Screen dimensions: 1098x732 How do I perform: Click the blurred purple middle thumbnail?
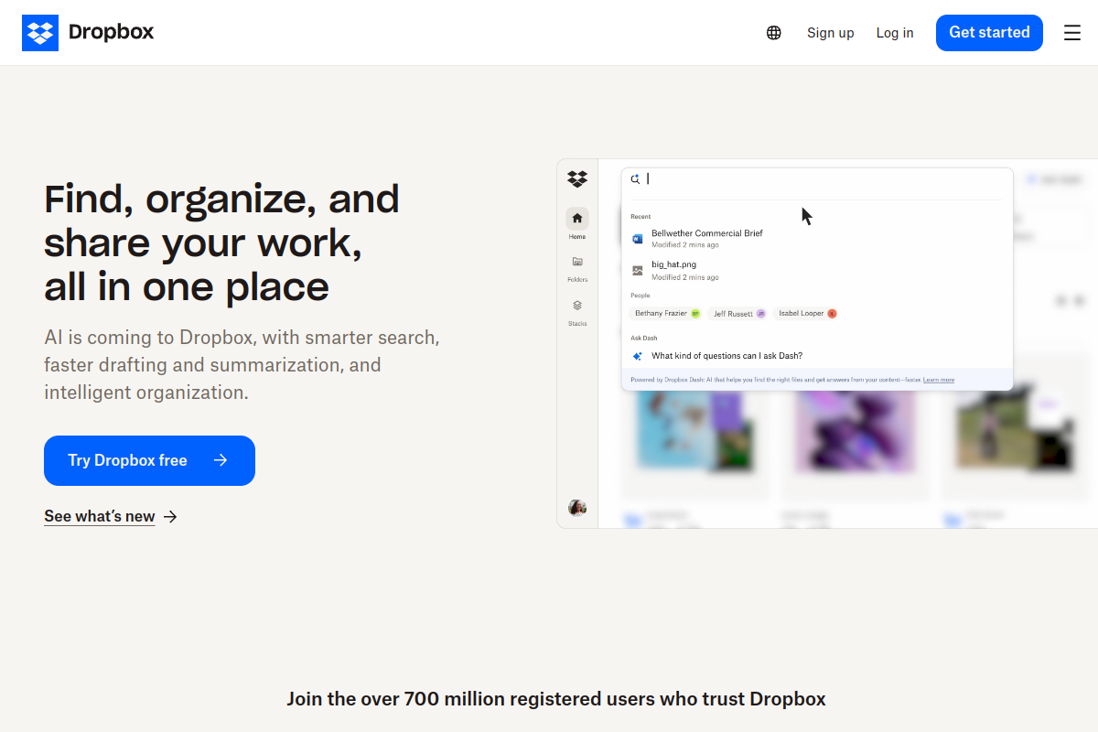click(x=854, y=430)
